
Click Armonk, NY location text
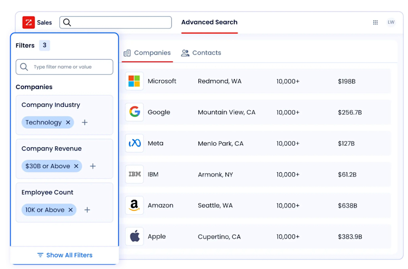point(215,175)
